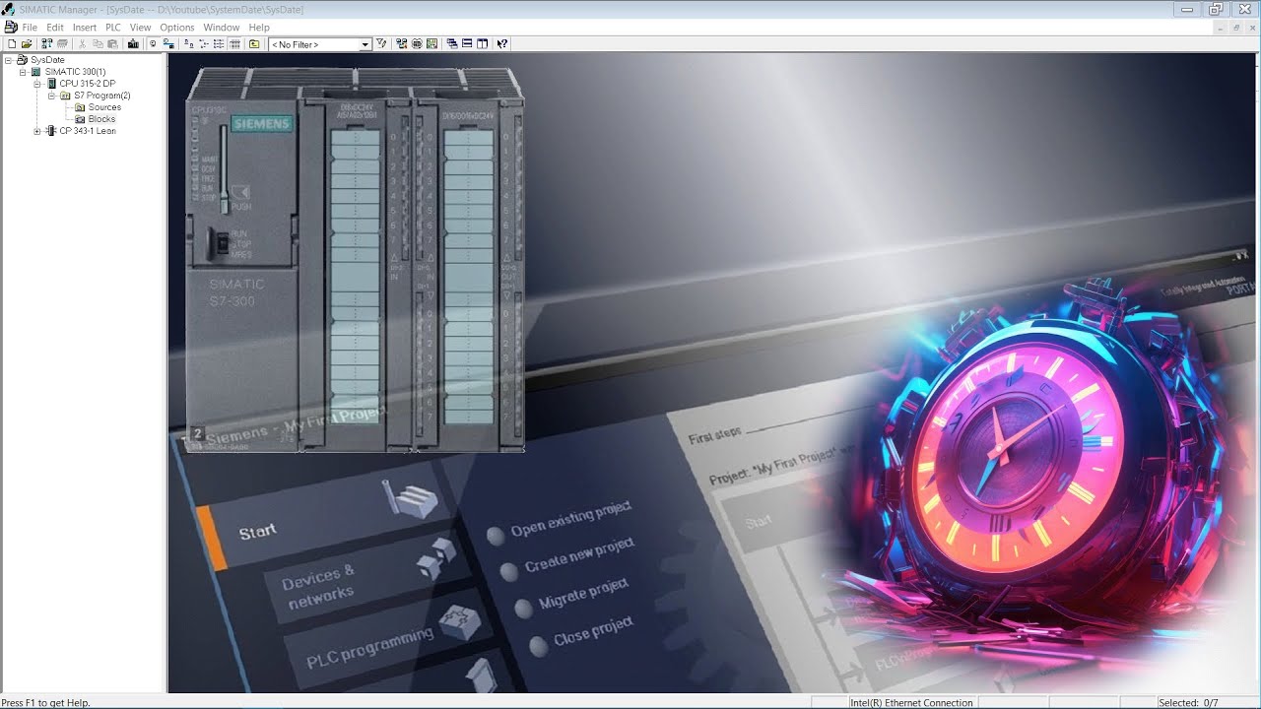Click the Download to PLC icon
Image resolution: width=1261 pixels, height=709 pixels.
(133, 44)
